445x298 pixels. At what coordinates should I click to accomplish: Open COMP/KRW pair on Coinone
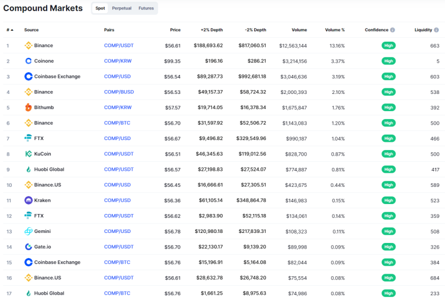tap(118, 61)
